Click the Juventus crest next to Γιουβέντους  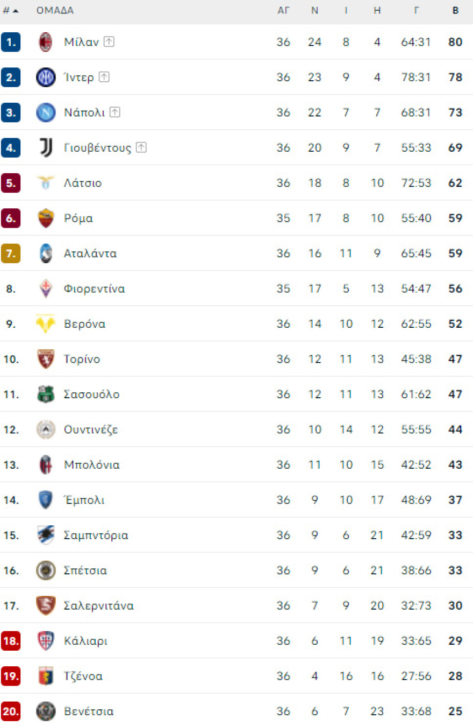(x=46, y=147)
